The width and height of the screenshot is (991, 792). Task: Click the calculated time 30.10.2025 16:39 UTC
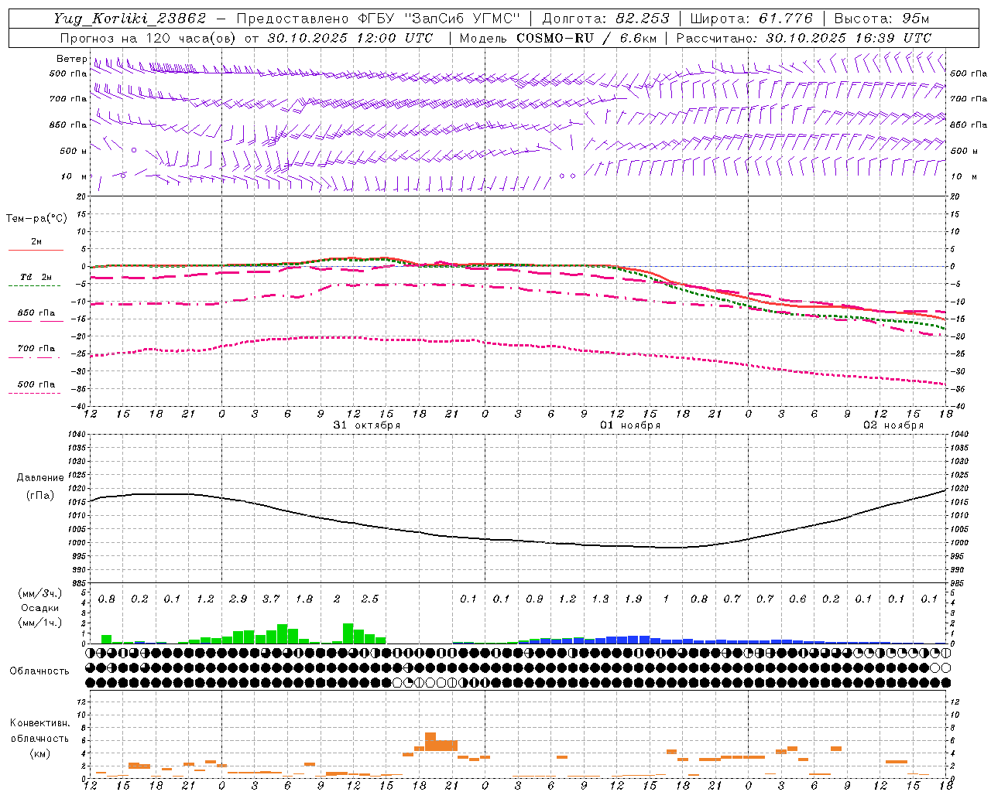(x=849, y=37)
